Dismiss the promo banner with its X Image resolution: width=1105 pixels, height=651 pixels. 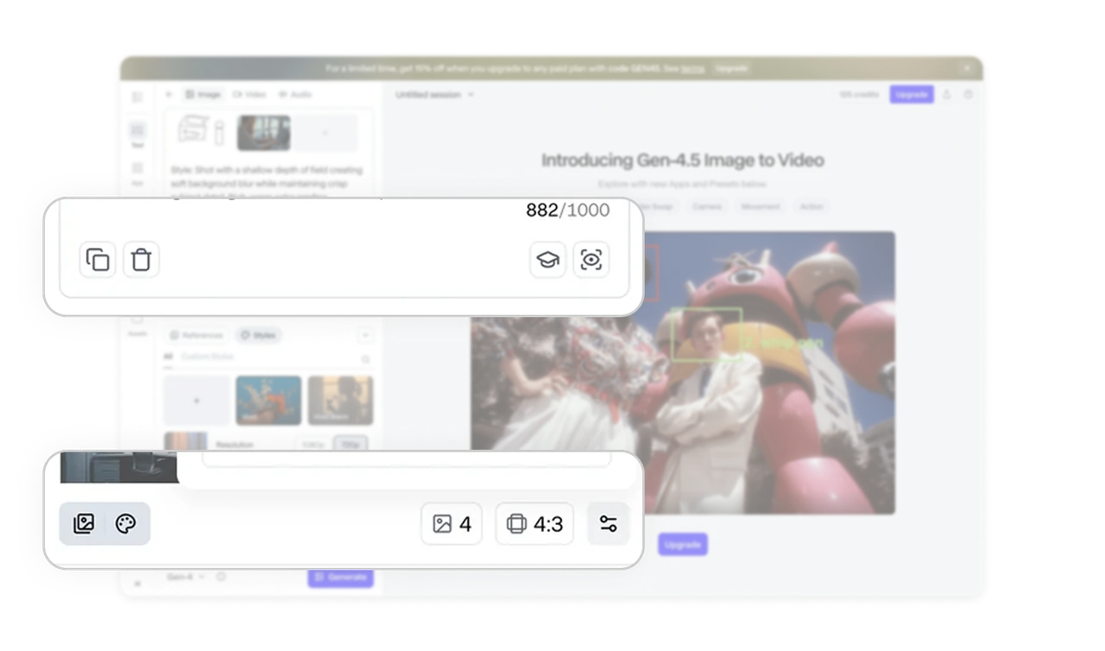coord(968,68)
